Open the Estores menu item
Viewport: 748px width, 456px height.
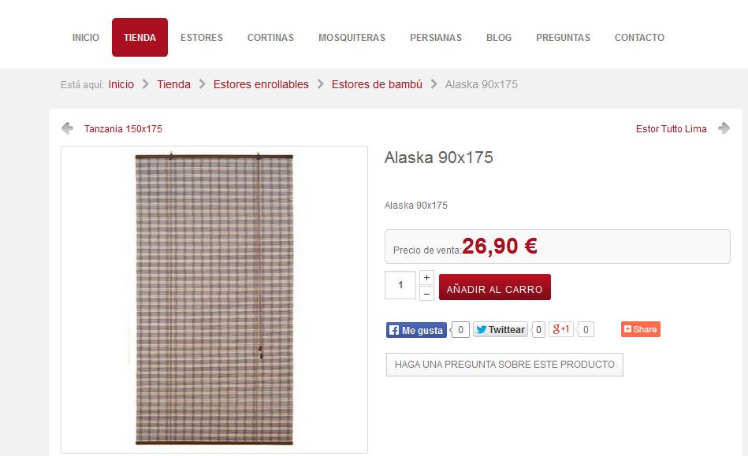202,38
